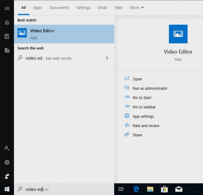Open Mail app from taskbar
Viewport: 203px width, 195px height.
tap(179, 189)
